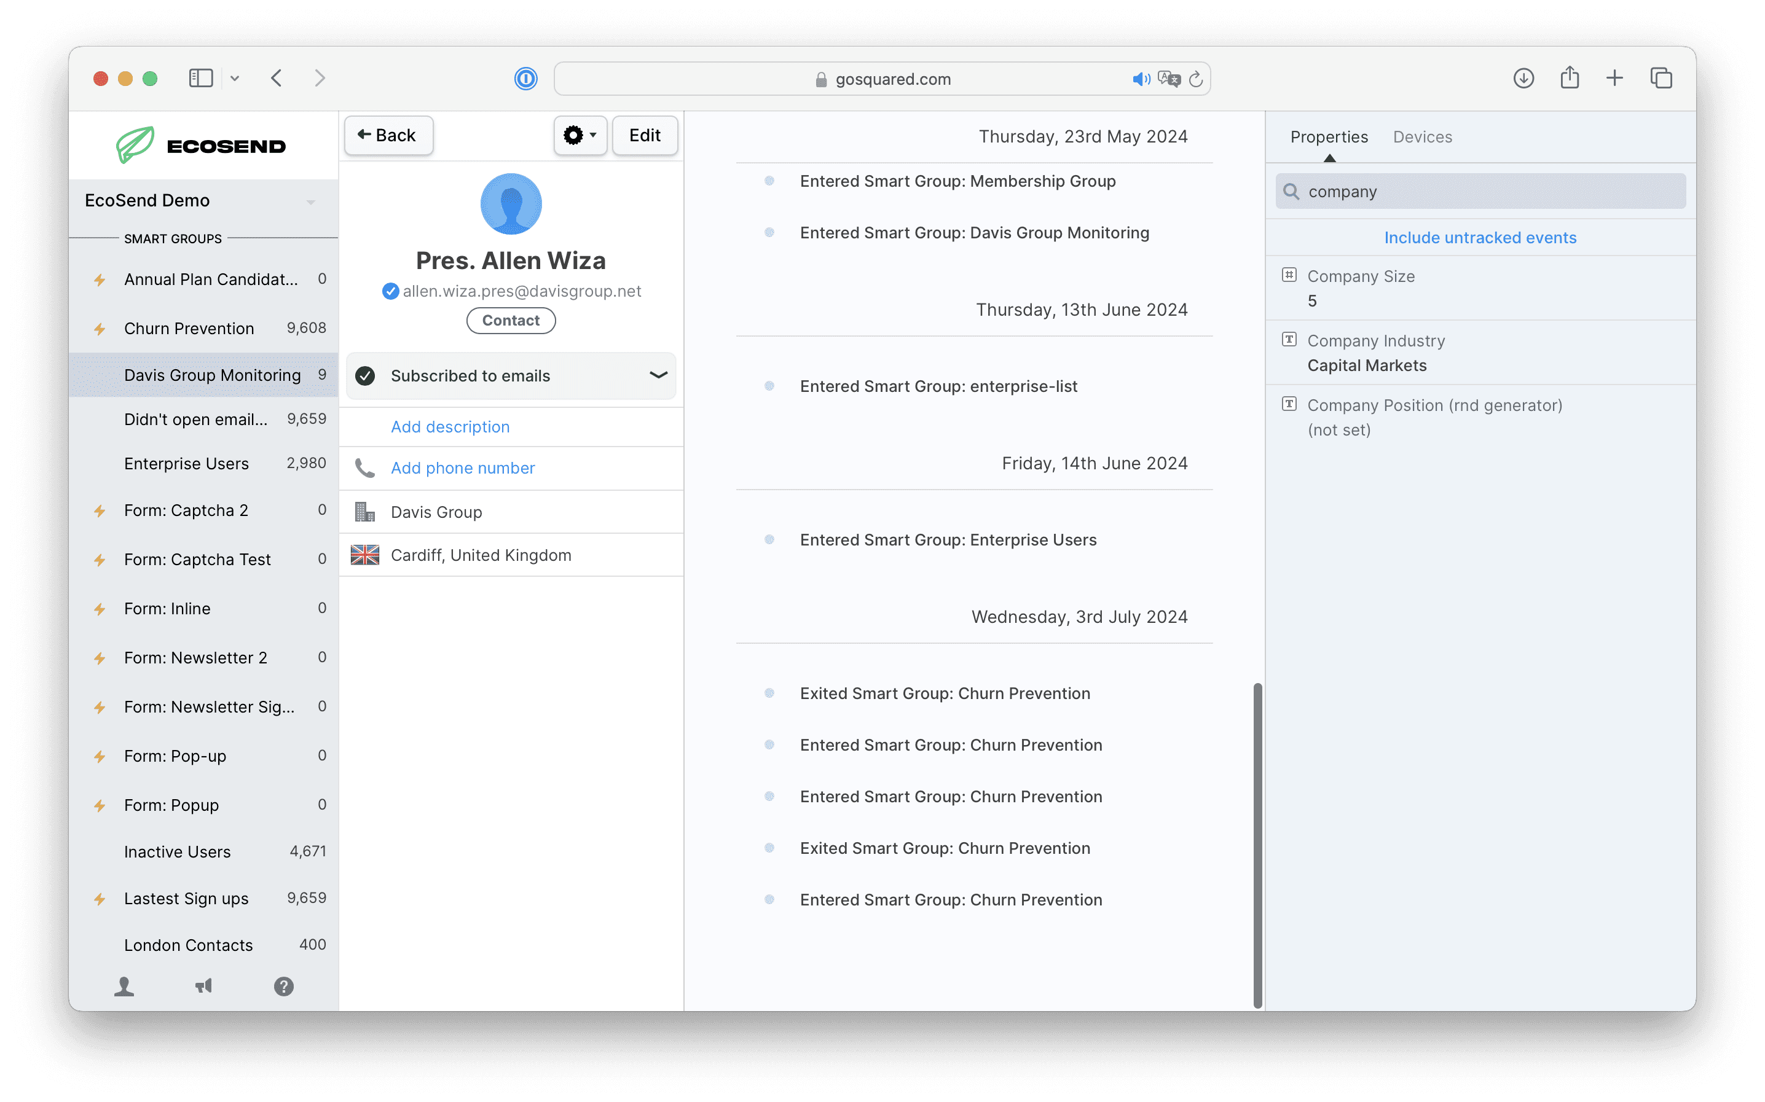The image size is (1765, 1102).
Task: Click the property search field
Action: 1480,191
